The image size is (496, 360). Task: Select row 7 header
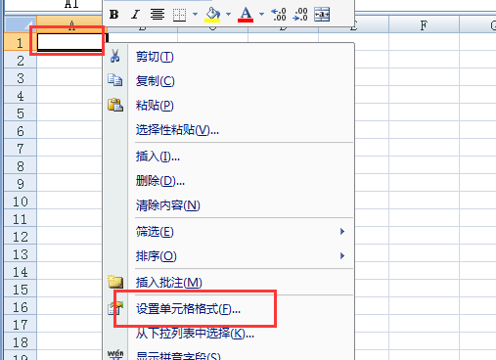pyautogui.click(x=21, y=149)
